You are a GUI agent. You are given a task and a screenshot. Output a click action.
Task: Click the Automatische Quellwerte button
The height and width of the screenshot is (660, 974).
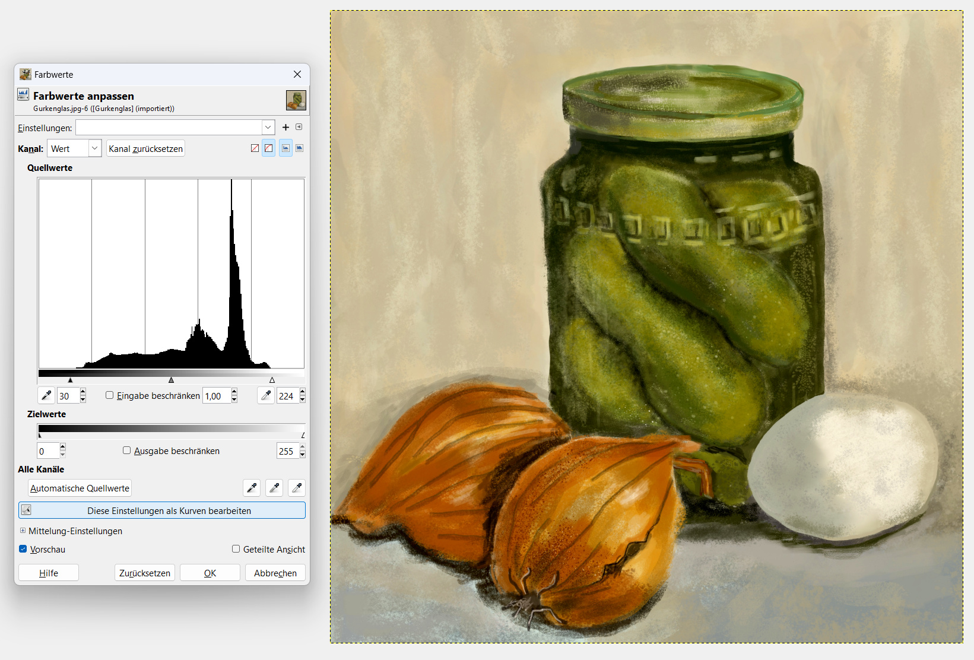pos(80,488)
